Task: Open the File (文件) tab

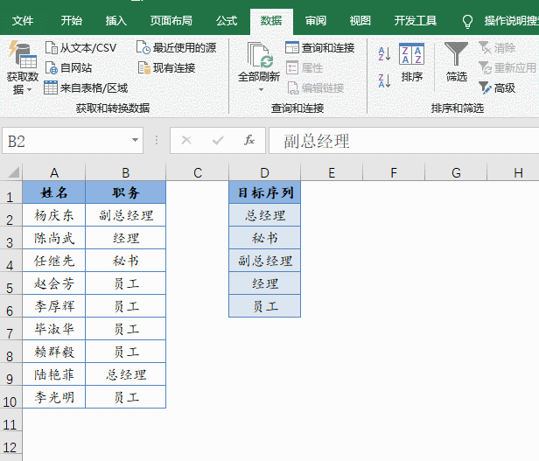Action: tap(23, 21)
